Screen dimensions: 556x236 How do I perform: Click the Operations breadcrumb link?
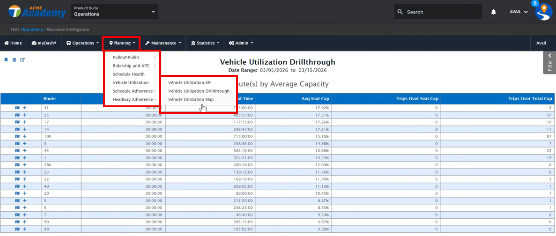[x=31, y=29]
